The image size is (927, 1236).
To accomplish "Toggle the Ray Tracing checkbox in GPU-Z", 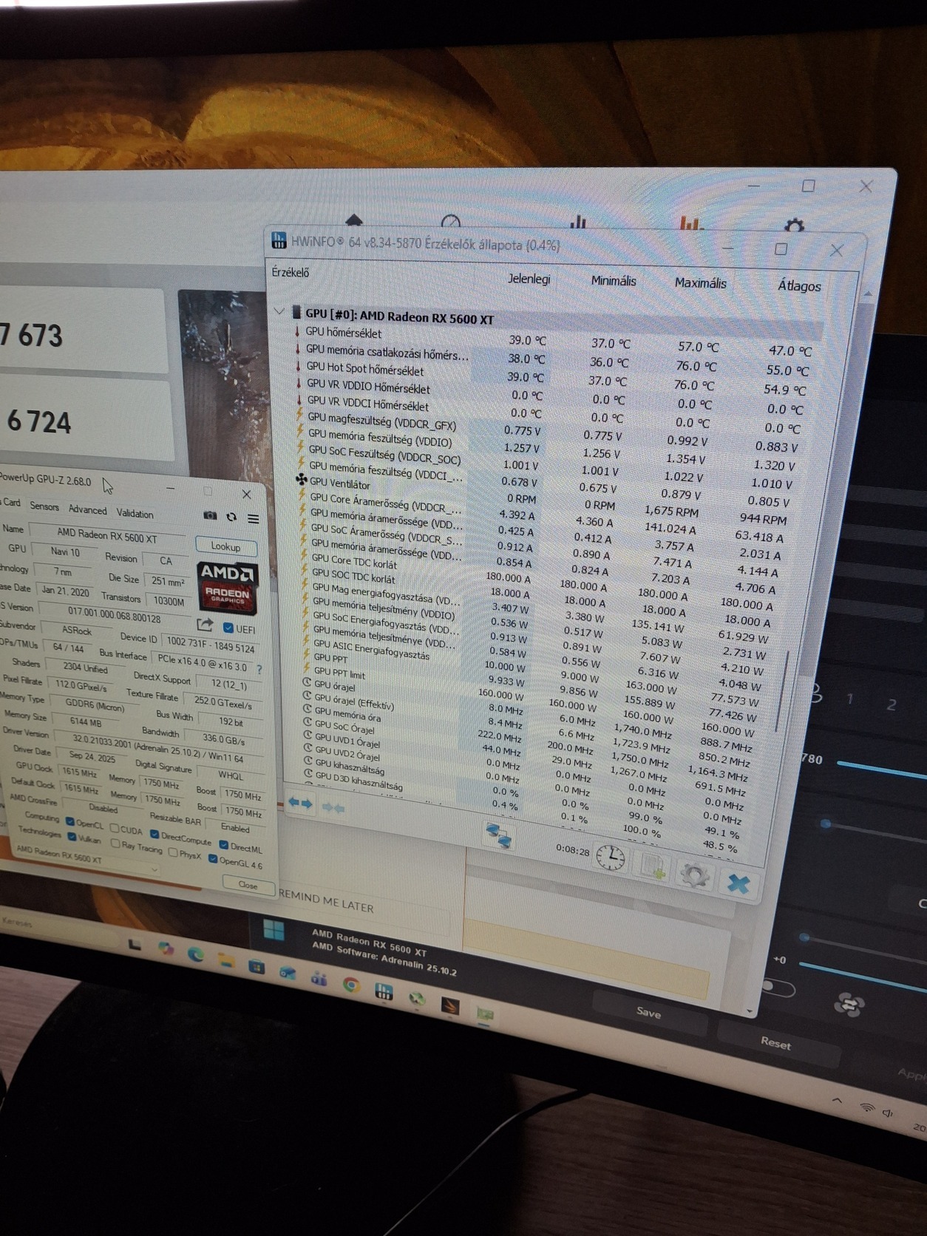I will pyautogui.click(x=115, y=843).
